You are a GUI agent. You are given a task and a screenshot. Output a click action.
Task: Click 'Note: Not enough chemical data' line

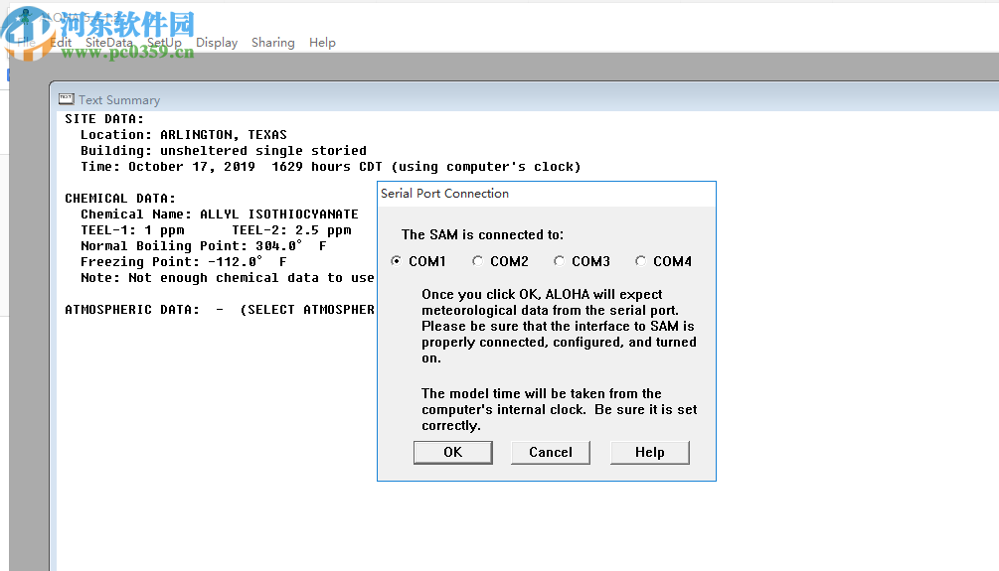(x=228, y=278)
